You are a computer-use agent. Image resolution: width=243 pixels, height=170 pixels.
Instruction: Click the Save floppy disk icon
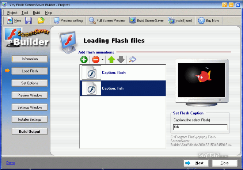click(29, 20)
